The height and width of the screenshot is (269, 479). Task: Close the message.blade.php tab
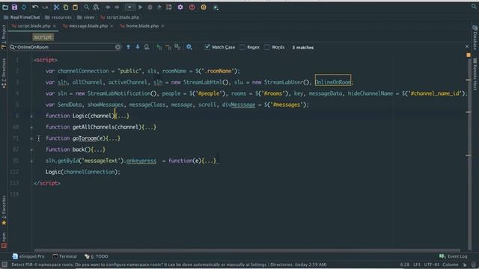point(112,26)
